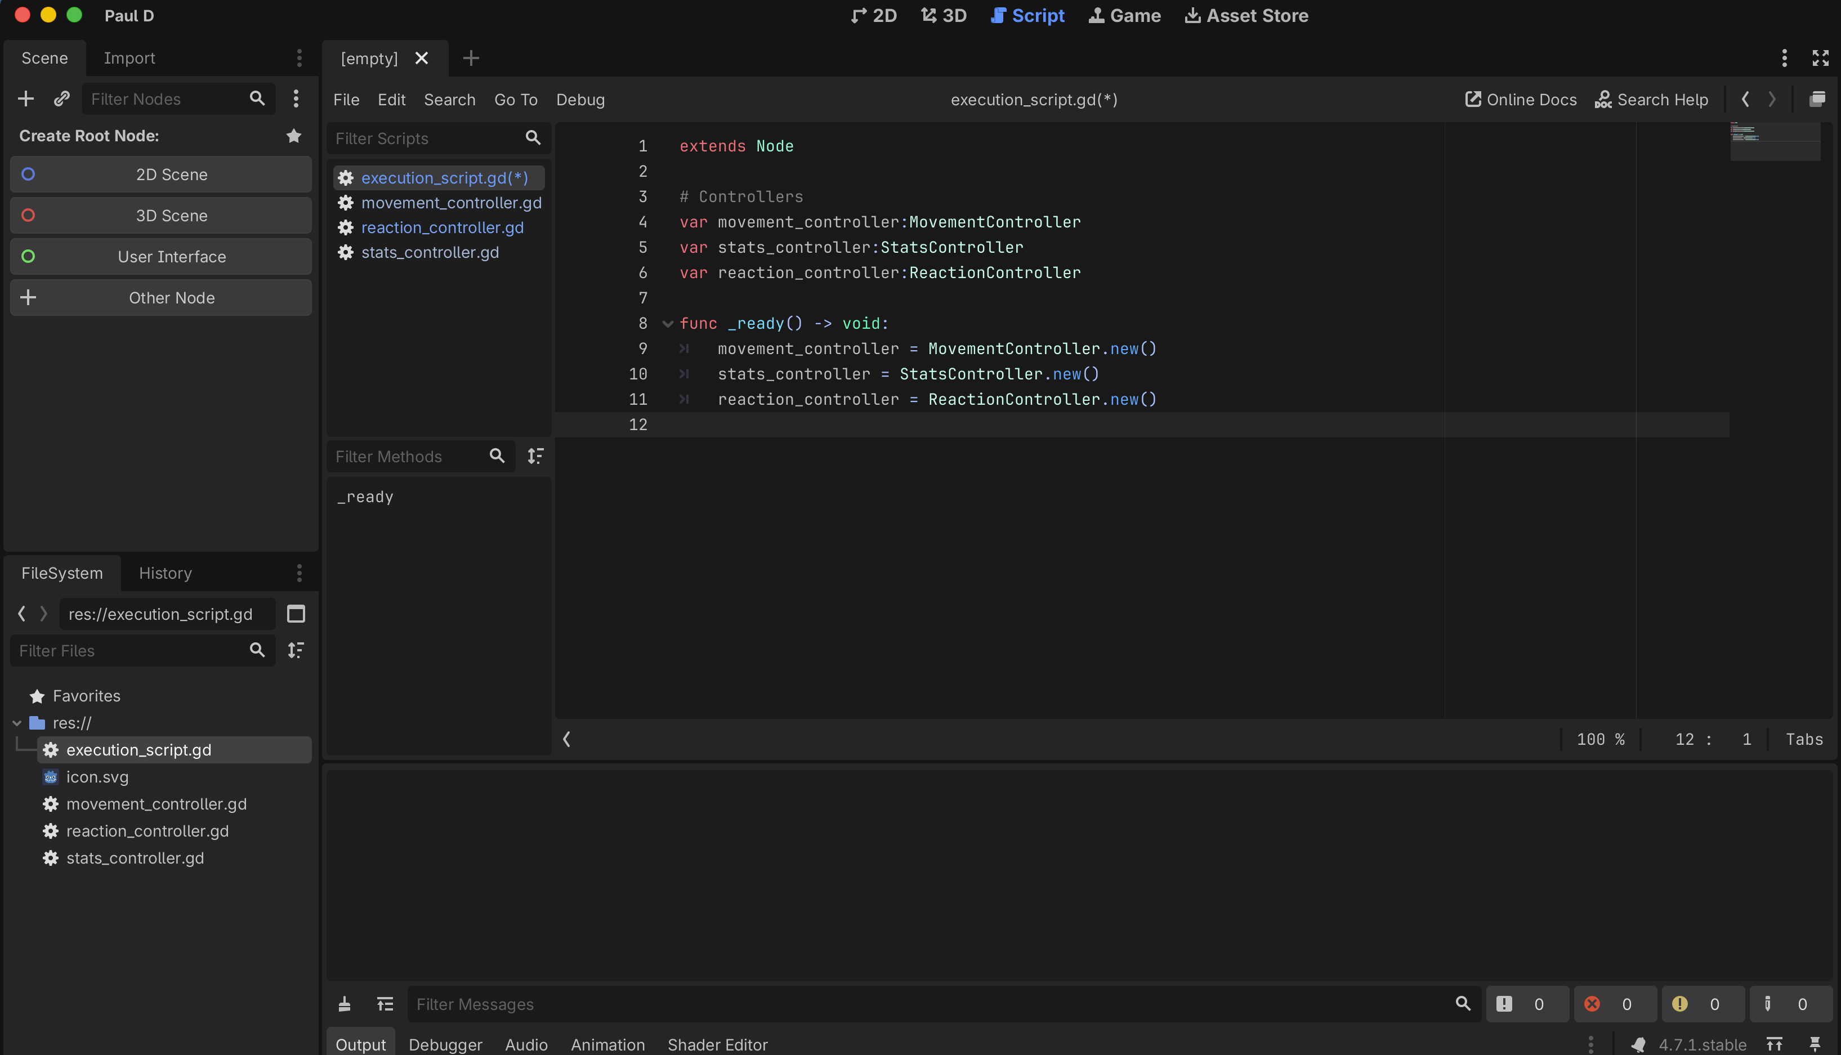Open the Game workspace
Image resolution: width=1841 pixels, height=1055 pixels.
pyautogui.click(x=1124, y=15)
